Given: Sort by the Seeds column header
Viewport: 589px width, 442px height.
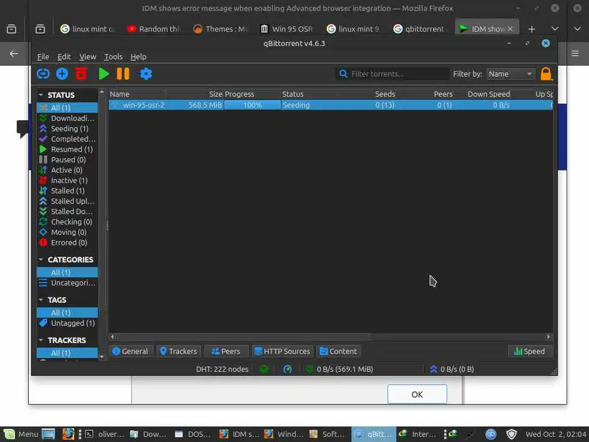Looking at the screenshot, I should pyautogui.click(x=367, y=94).
